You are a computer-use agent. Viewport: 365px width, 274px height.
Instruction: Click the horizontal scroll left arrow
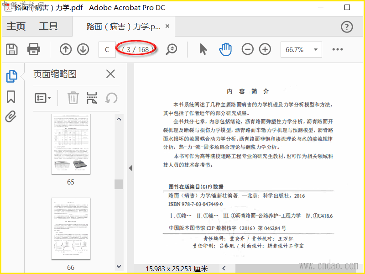[x=224, y=269]
